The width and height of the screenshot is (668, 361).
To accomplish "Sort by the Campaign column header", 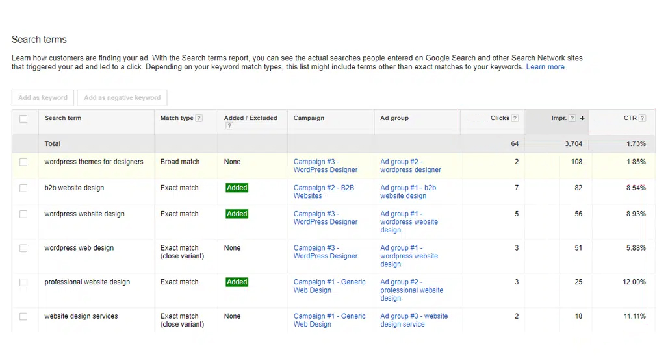I will click(x=309, y=118).
